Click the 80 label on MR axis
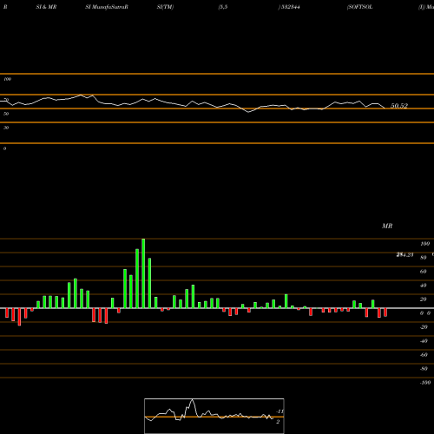Viewport: 434px width, 434px height. pos(424,258)
